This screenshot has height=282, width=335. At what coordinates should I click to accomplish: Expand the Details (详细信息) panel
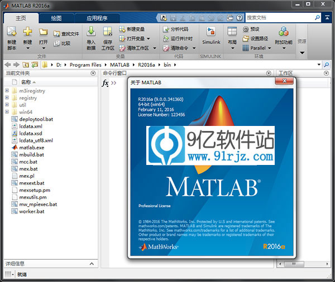click(x=92, y=264)
